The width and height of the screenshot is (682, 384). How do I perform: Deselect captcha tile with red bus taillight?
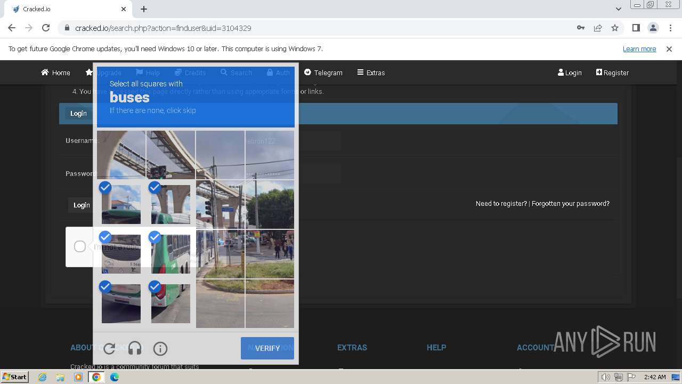(x=170, y=303)
